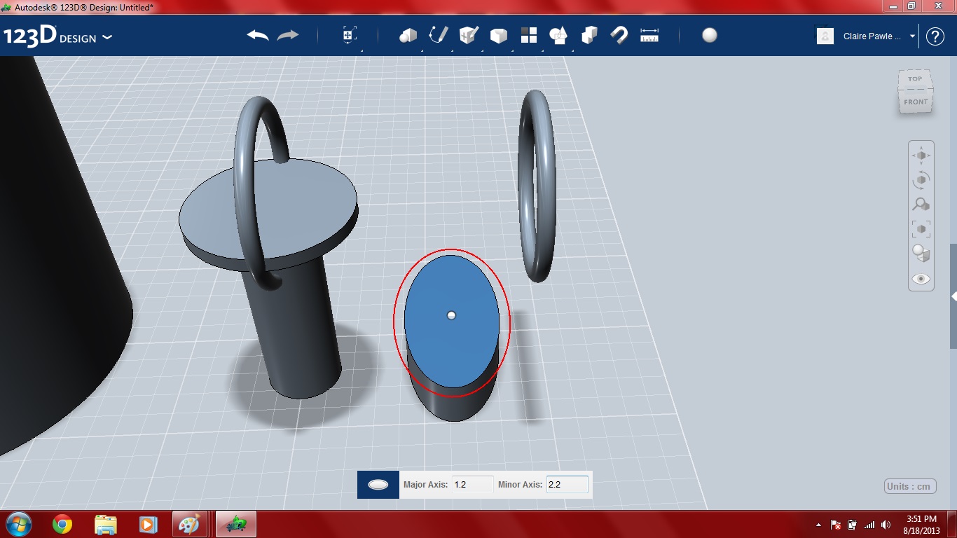Open Google Chrome from the taskbar

point(62,524)
